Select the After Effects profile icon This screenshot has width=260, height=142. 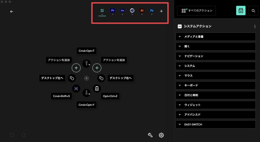coord(122,11)
